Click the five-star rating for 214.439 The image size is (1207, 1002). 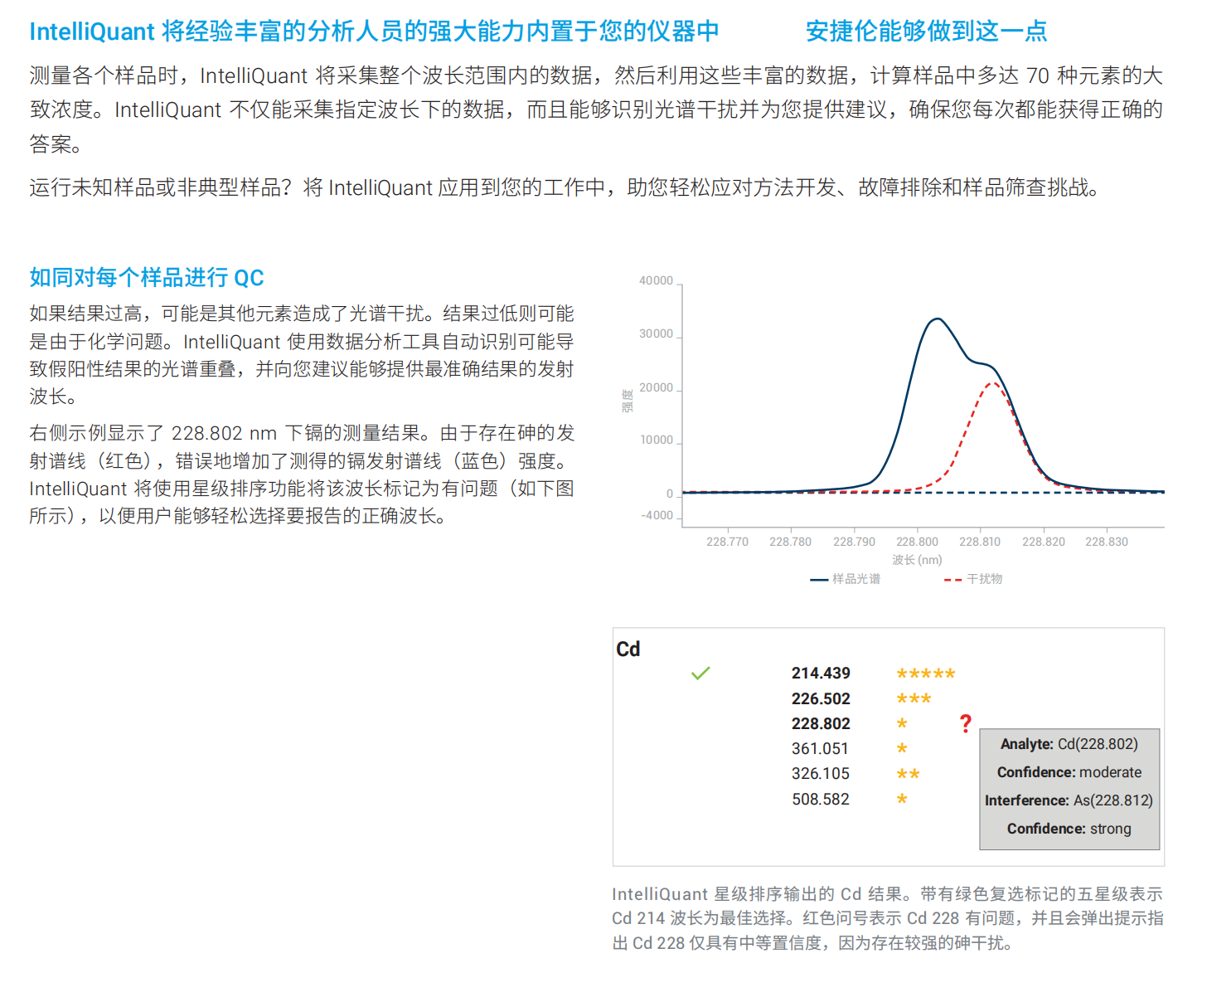(x=926, y=674)
